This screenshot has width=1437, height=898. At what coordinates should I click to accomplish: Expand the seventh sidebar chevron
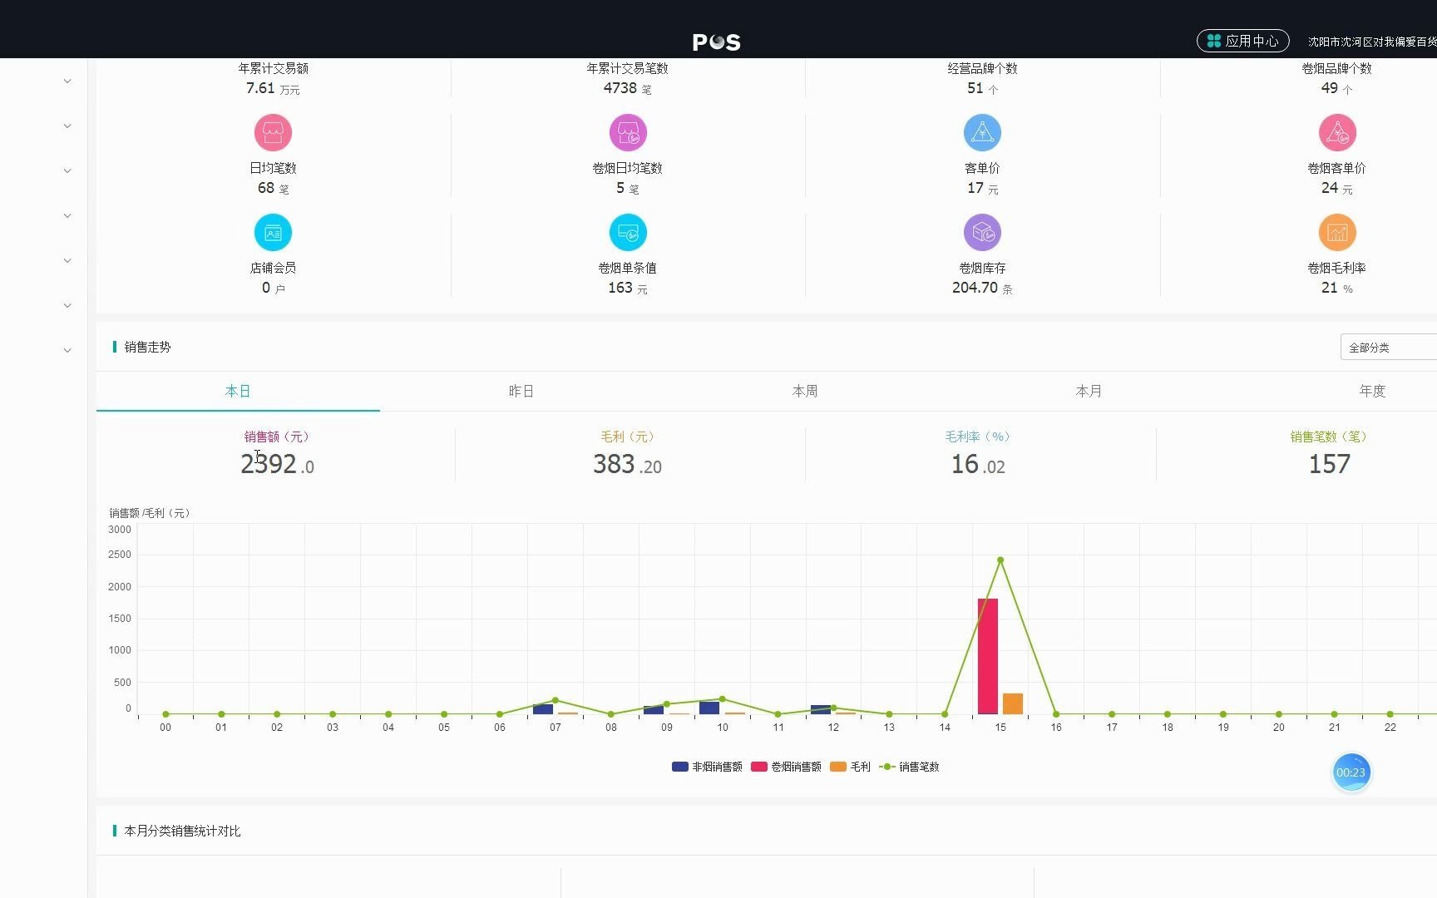pyautogui.click(x=67, y=351)
